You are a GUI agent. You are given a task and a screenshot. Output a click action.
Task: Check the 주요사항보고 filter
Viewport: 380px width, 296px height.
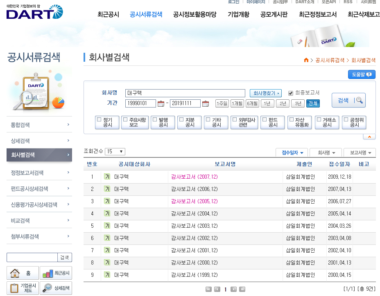click(125, 119)
